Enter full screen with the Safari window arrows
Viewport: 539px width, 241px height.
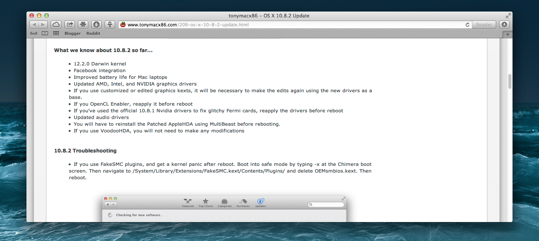click(508, 16)
